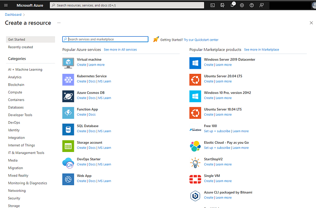The width and height of the screenshot is (316, 208).
Task: Open the Help question mark icon
Action: [252, 5]
